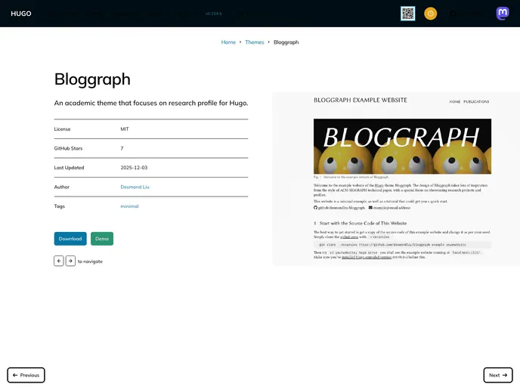The height and width of the screenshot is (387, 520).
Task: Go to the Previous theme
Action: [x=26, y=375]
